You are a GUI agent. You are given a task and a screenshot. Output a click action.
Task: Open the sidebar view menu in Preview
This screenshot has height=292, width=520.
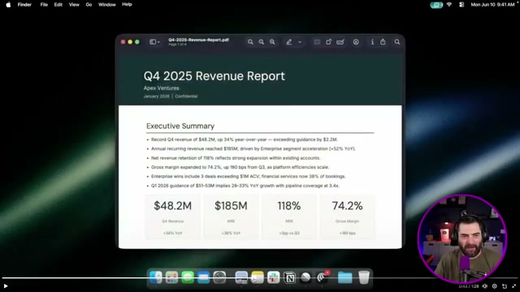pyautogui.click(x=154, y=42)
